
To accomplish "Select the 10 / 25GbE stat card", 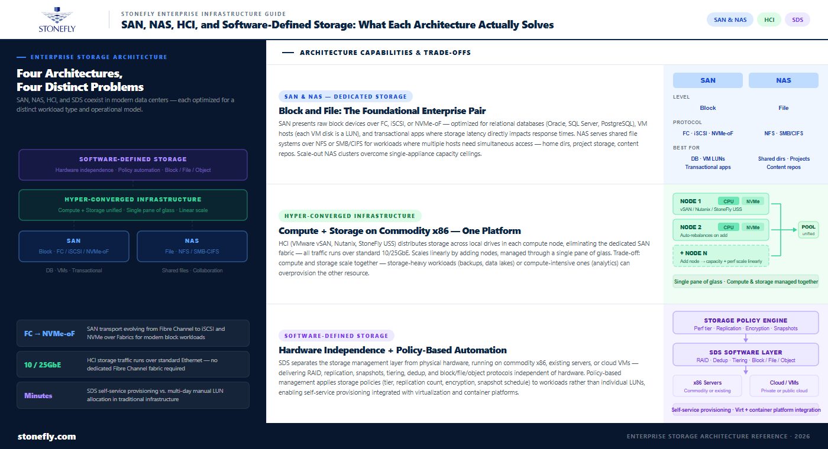I will (x=133, y=364).
